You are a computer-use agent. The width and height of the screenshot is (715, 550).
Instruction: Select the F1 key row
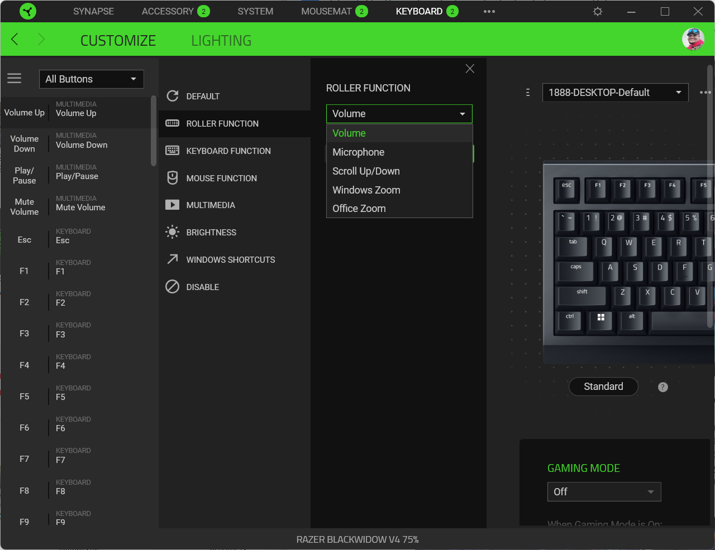(75, 271)
